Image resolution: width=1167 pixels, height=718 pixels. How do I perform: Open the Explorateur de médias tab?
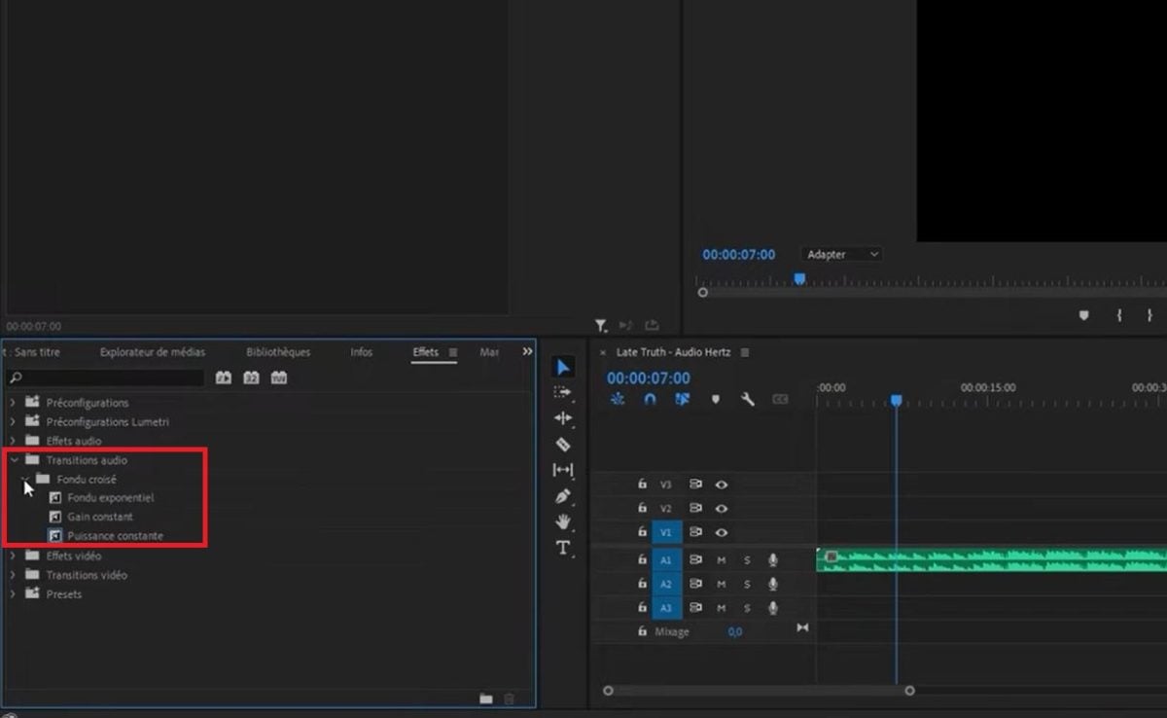point(153,352)
